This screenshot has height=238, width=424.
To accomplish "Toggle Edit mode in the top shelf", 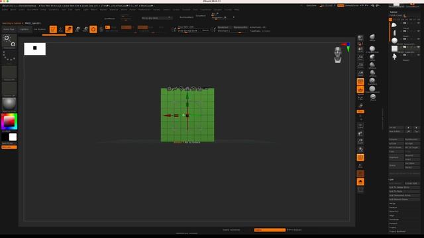I will [53, 29].
